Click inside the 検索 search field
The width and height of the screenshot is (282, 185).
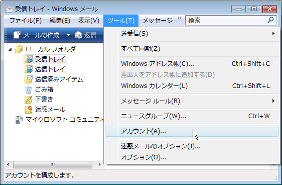tap(226, 20)
